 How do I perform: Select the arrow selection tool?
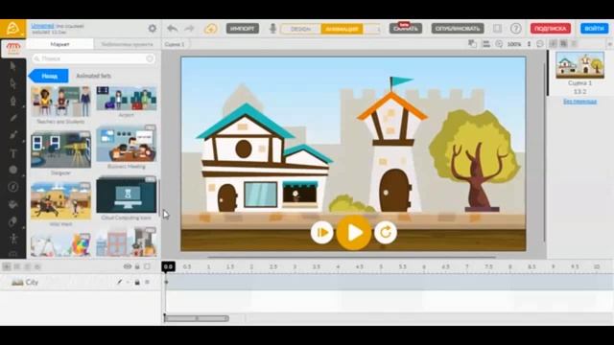(12, 66)
